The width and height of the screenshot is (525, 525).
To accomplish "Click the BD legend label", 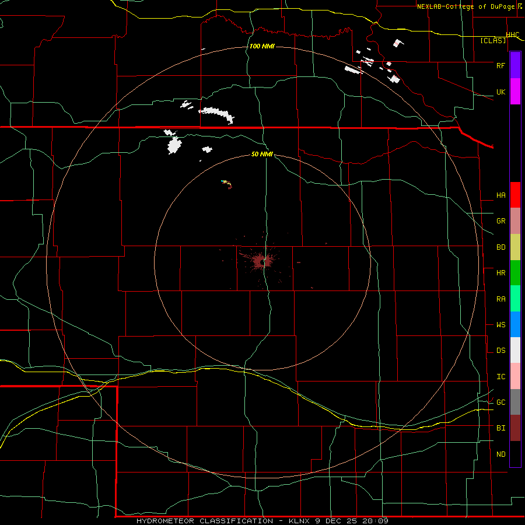I will 501,247.
